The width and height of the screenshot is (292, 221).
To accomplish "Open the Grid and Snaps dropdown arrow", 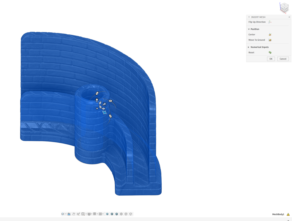I will tap(97, 214).
